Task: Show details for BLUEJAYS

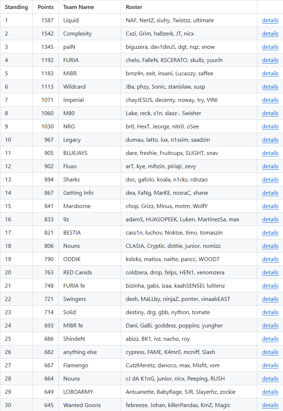Action: [270, 153]
